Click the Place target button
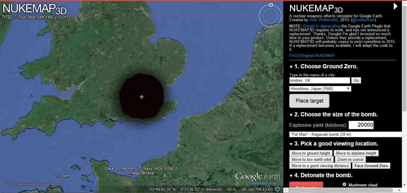This screenshot has width=407, height=193. [309, 101]
